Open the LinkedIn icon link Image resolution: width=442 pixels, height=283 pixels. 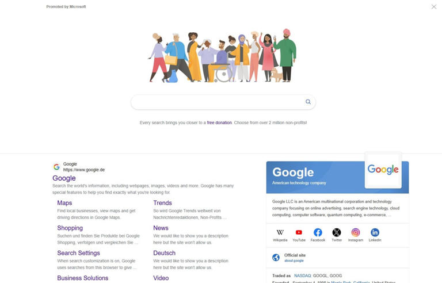[375, 232]
